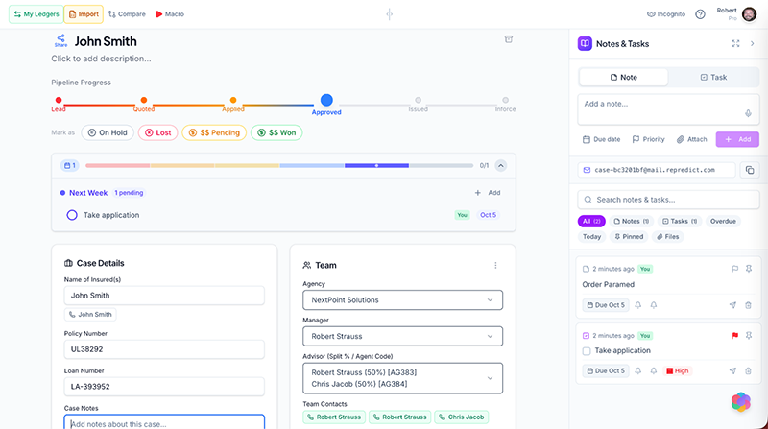The image size is (768, 429).
Task: Mark case as $$ Pending
Action: pyautogui.click(x=214, y=132)
